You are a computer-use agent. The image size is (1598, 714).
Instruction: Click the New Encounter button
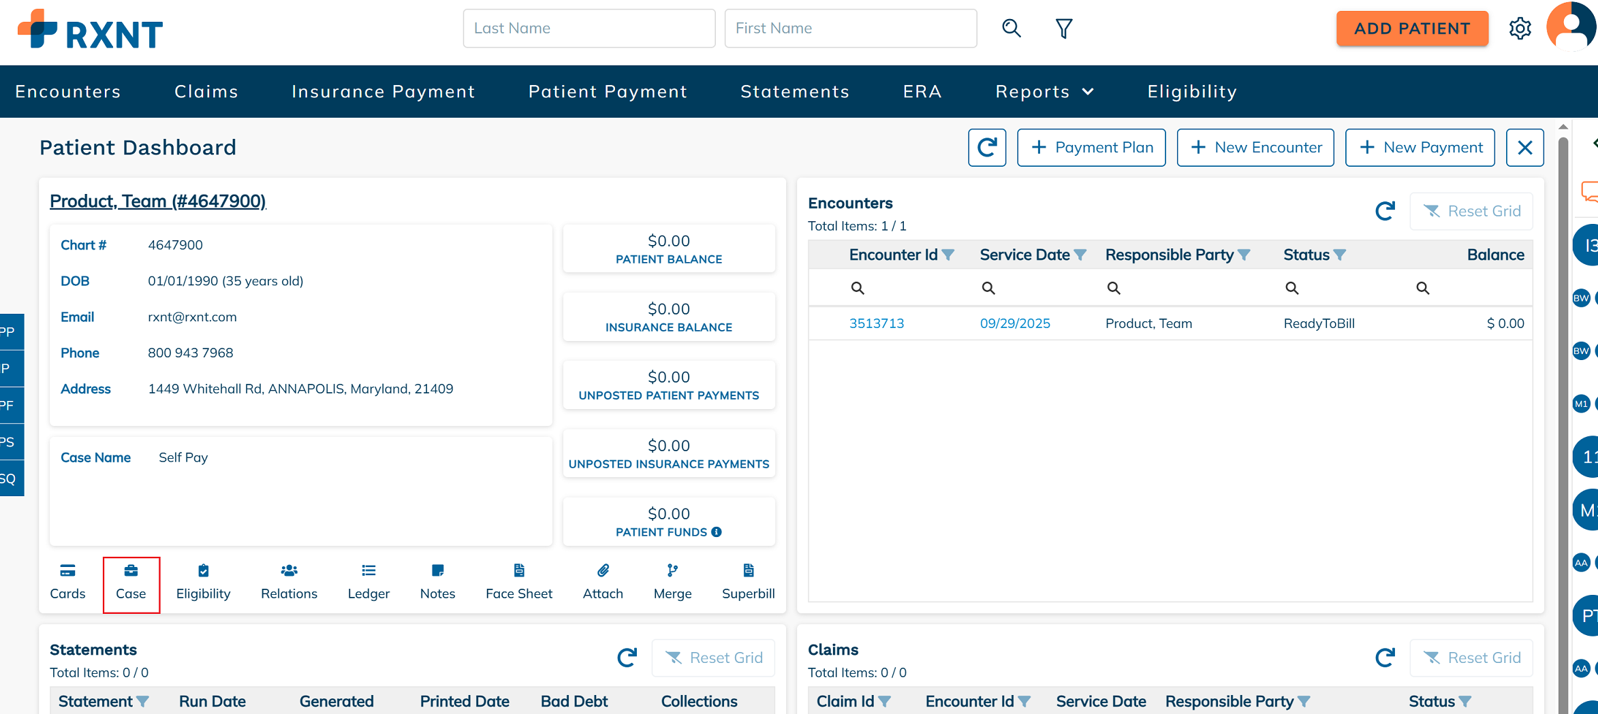[x=1255, y=148]
